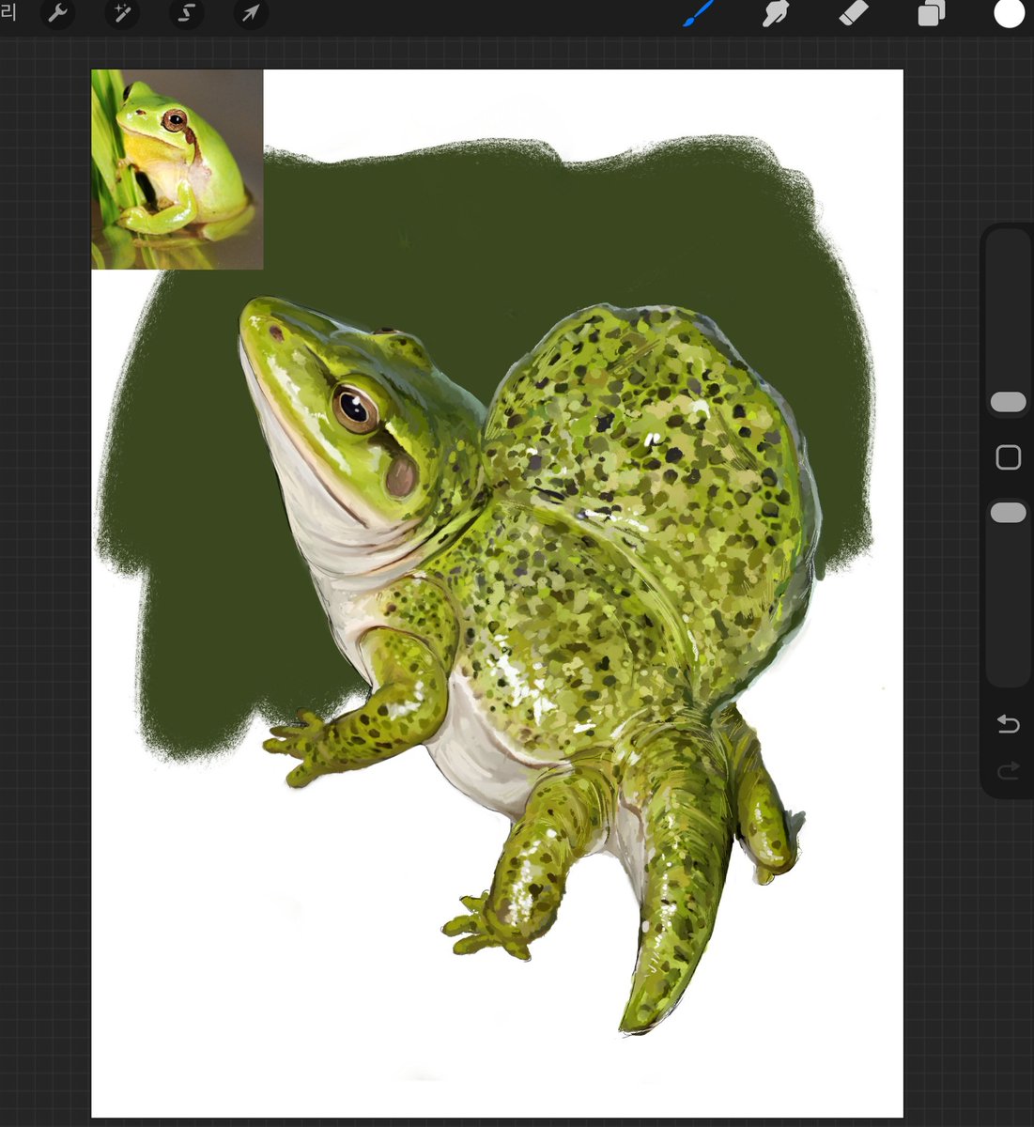The image size is (1034, 1127).
Task: Open the Gallery menu at top left
Action: [x=8, y=12]
